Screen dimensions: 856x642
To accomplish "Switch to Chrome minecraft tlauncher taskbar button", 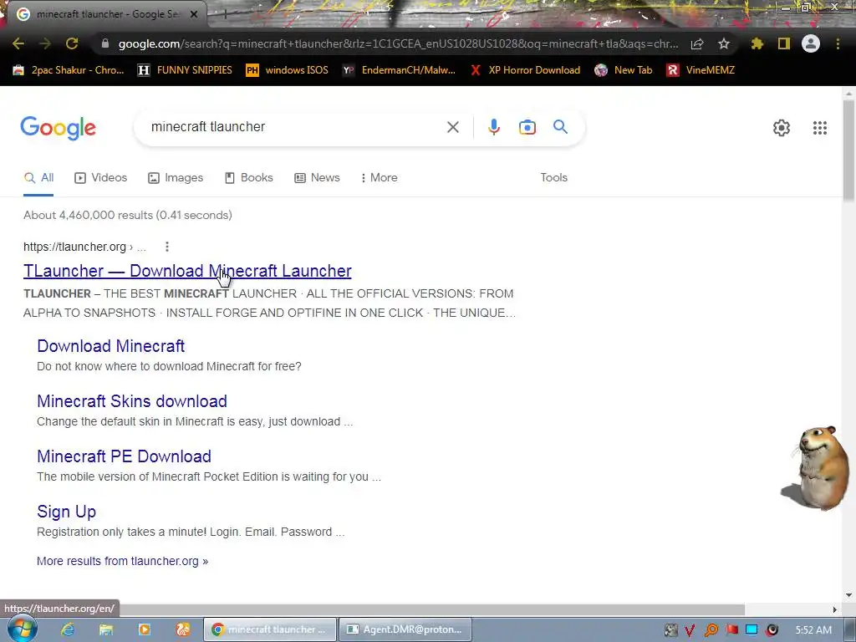I will 270,629.
